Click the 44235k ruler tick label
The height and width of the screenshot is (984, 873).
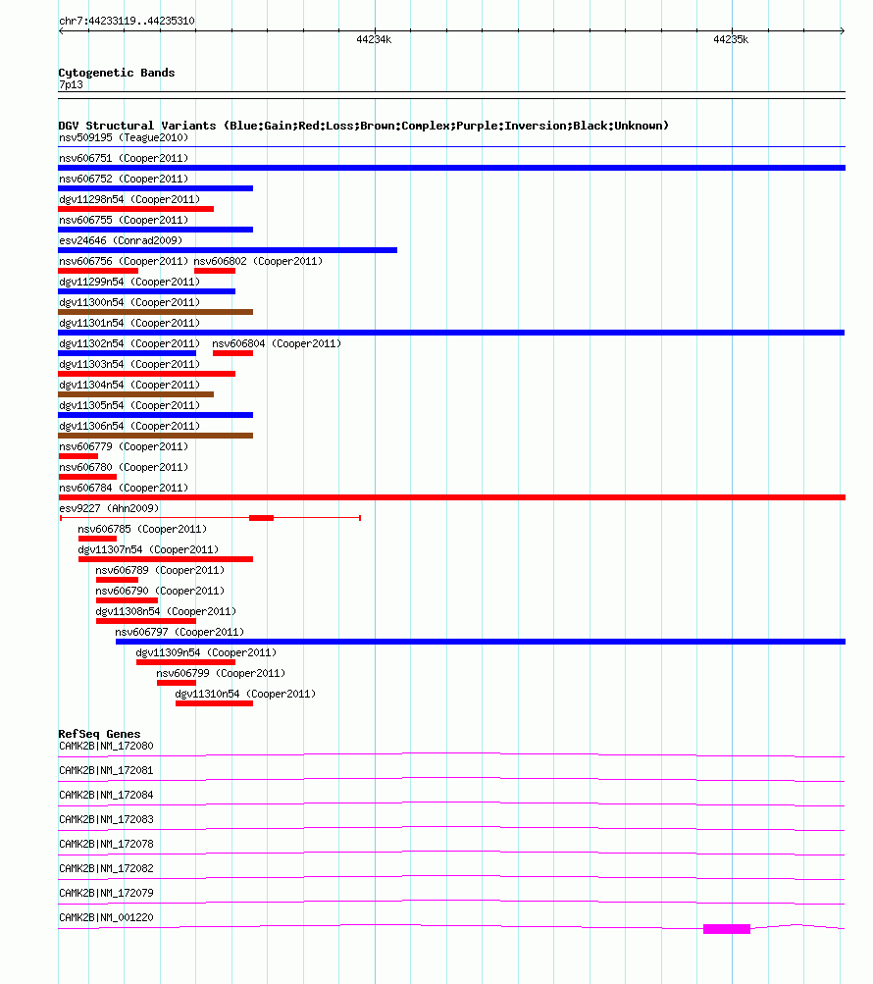coord(731,39)
